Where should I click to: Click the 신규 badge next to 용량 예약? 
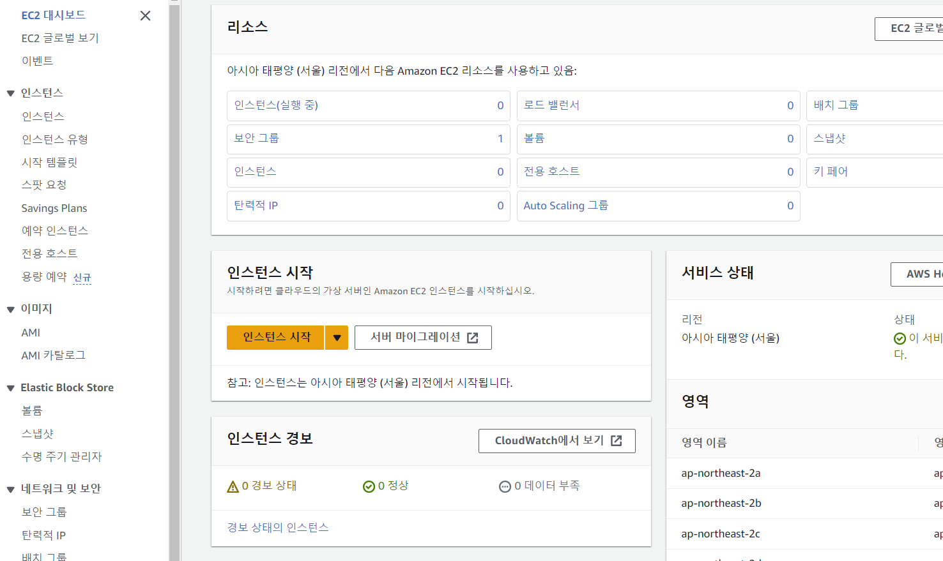point(82,278)
